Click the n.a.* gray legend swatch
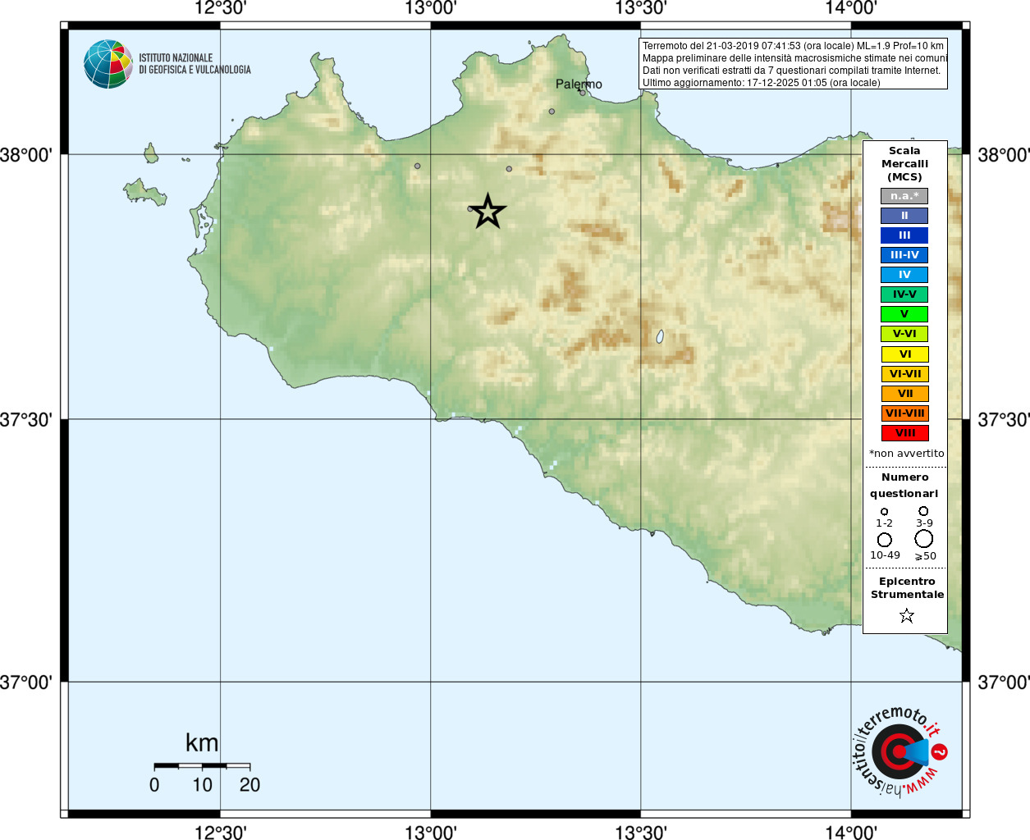1030x840 pixels. pyautogui.click(x=904, y=196)
